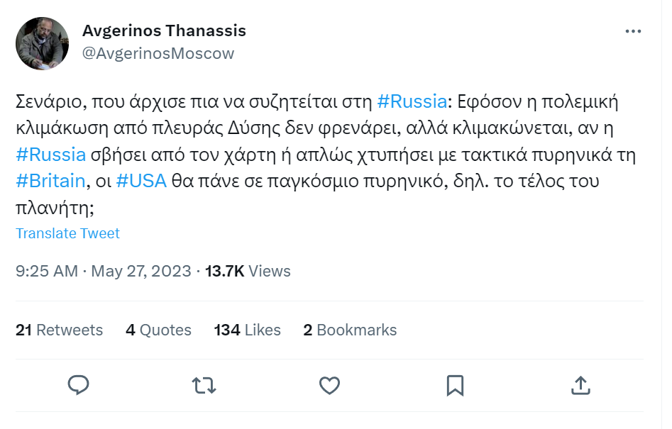Open the @AvgerinosMoscow handle link

pos(158,53)
